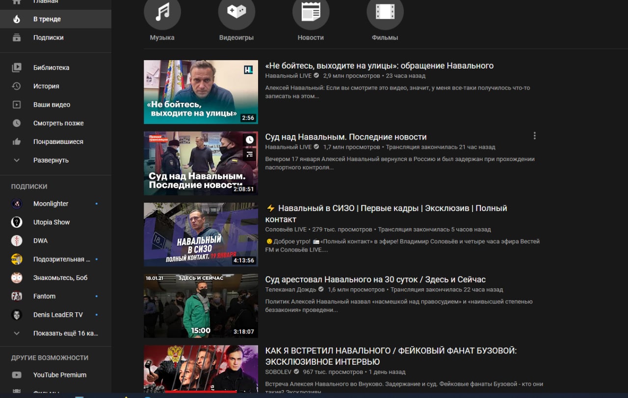This screenshot has height=398, width=628.
Task: Click Подозрительная channel avatar
Action: point(17,259)
